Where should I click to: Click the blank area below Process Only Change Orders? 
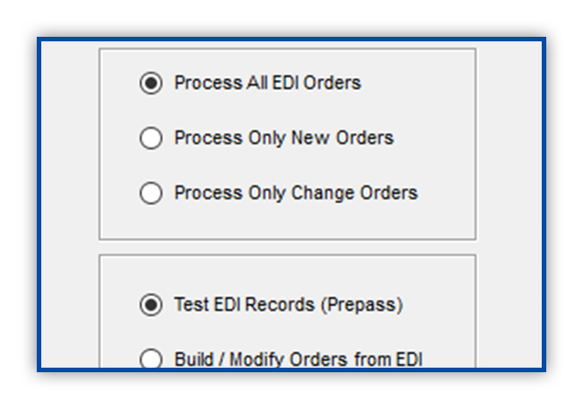pyautogui.click(x=287, y=222)
